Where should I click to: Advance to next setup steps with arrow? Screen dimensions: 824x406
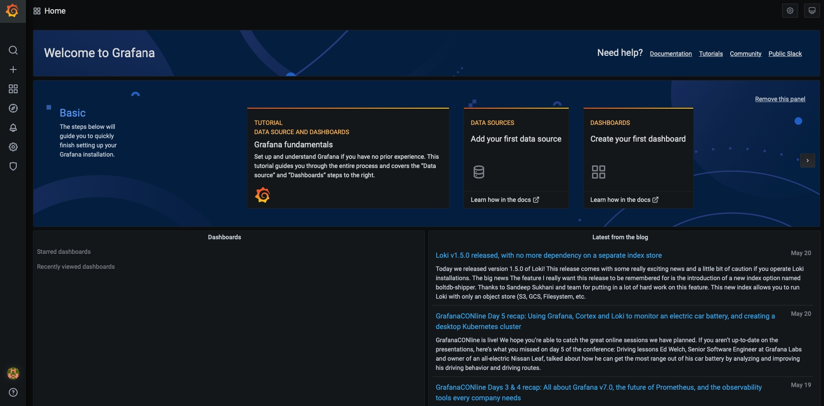[x=808, y=161]
